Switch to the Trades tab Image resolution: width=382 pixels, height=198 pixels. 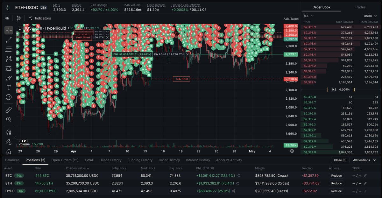point(360,7)
